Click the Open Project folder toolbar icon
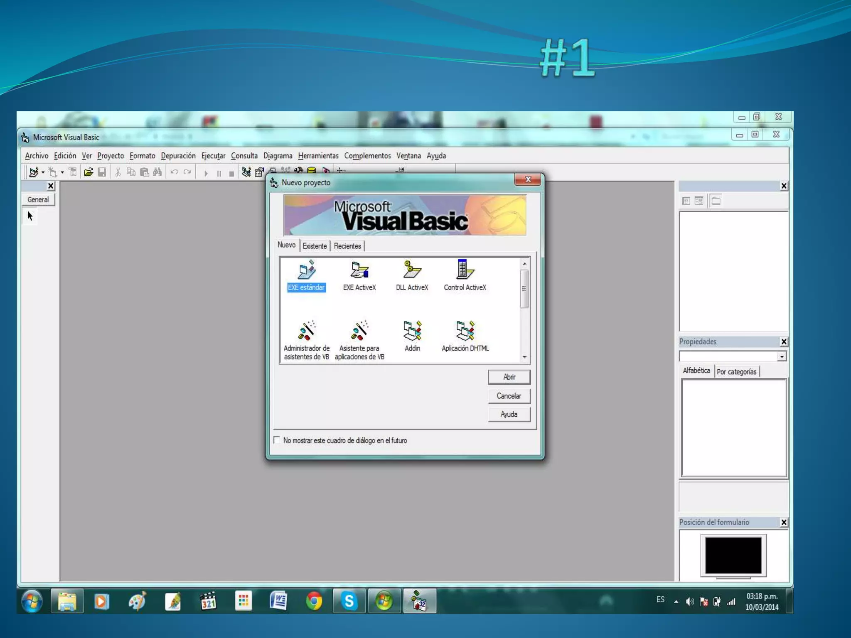The width and height of the screenshot is (851, 638). (88, 172)
